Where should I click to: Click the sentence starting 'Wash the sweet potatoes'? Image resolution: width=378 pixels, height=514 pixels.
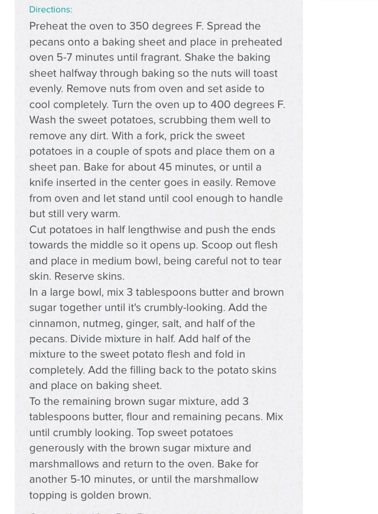click(x=149, y=128)
